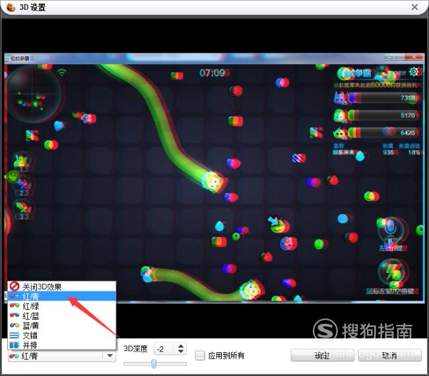Increase 3D depth with up arrow
The height and width of the screenshot is (376, 429).
(x=181, y=346)
